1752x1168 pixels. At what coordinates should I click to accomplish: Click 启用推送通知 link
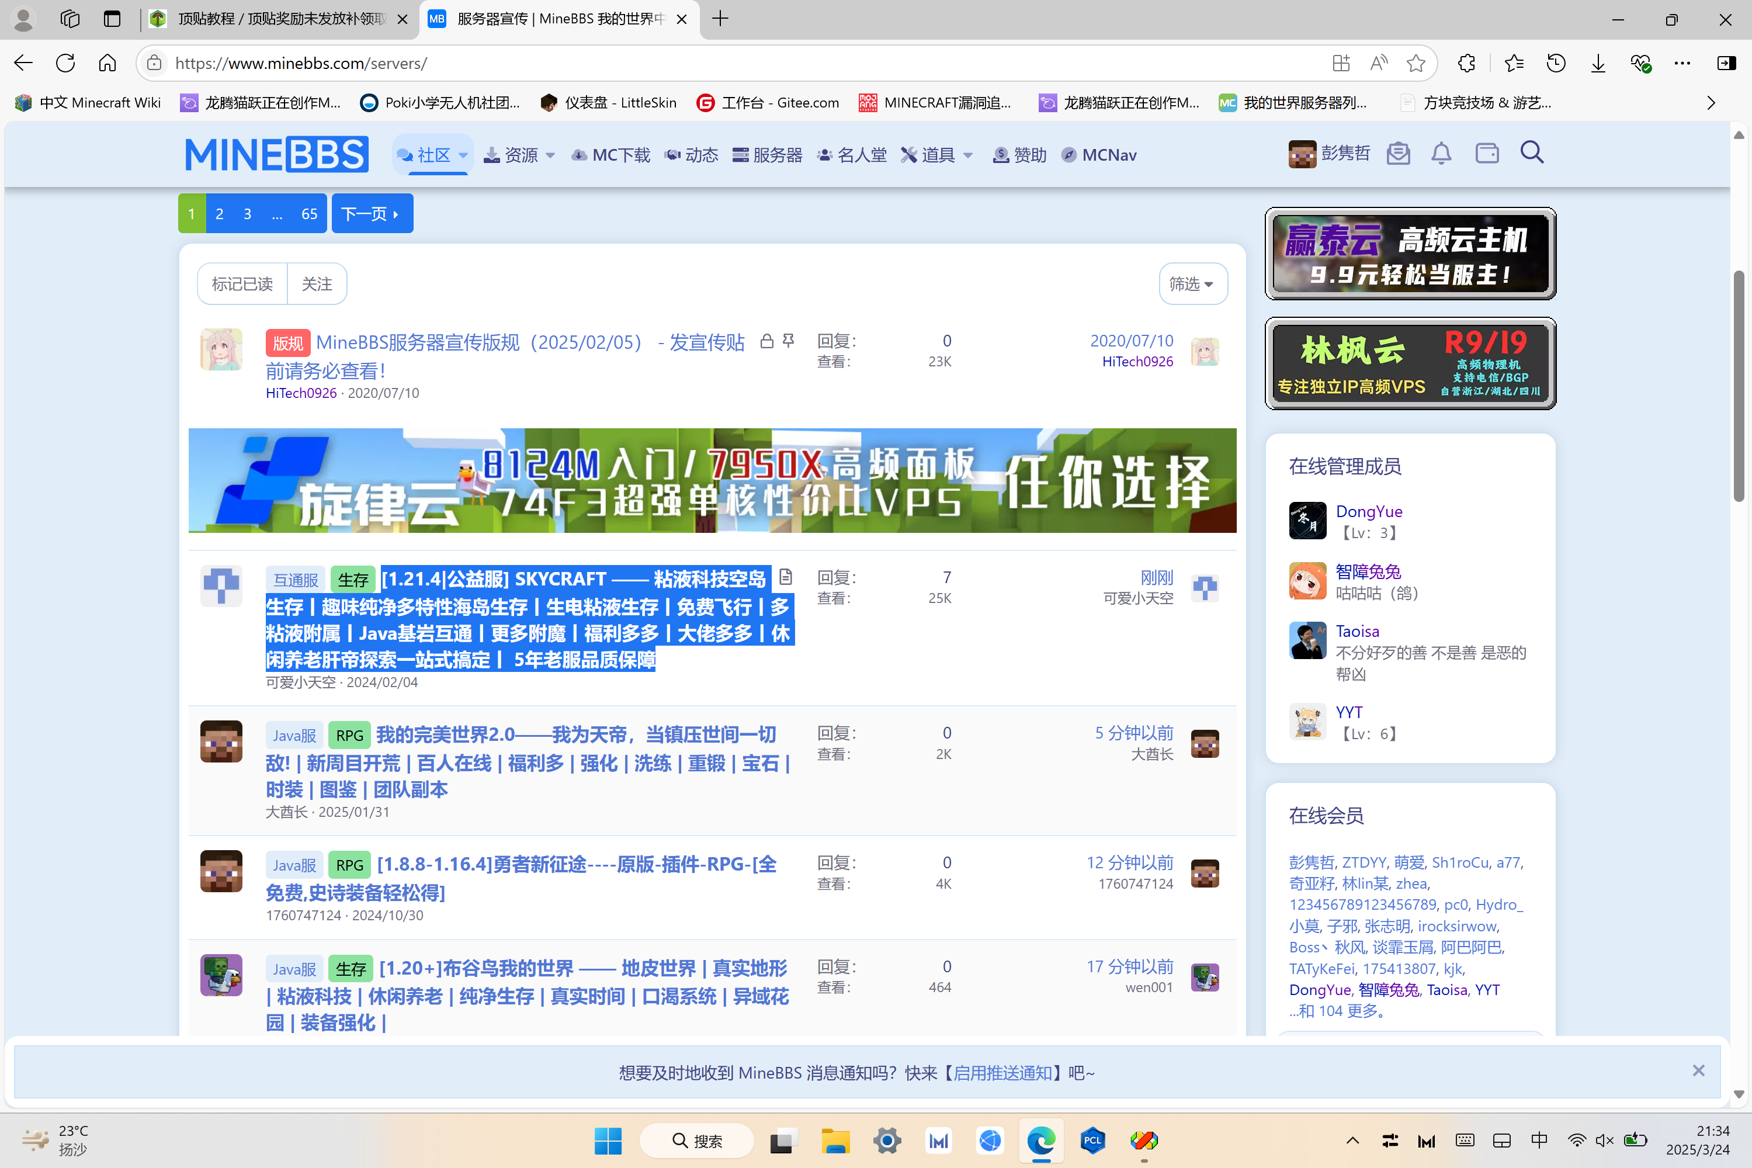[1002, 1073]
